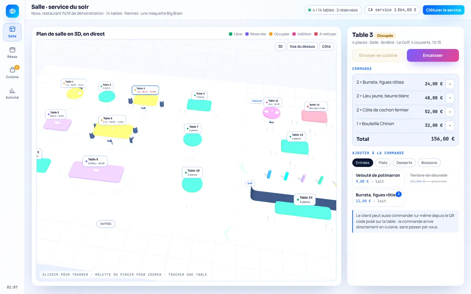Image resolution: width=471 pixels, height=294 pixels.
Task: Click the Encaisser button
Action: (433, 55)
